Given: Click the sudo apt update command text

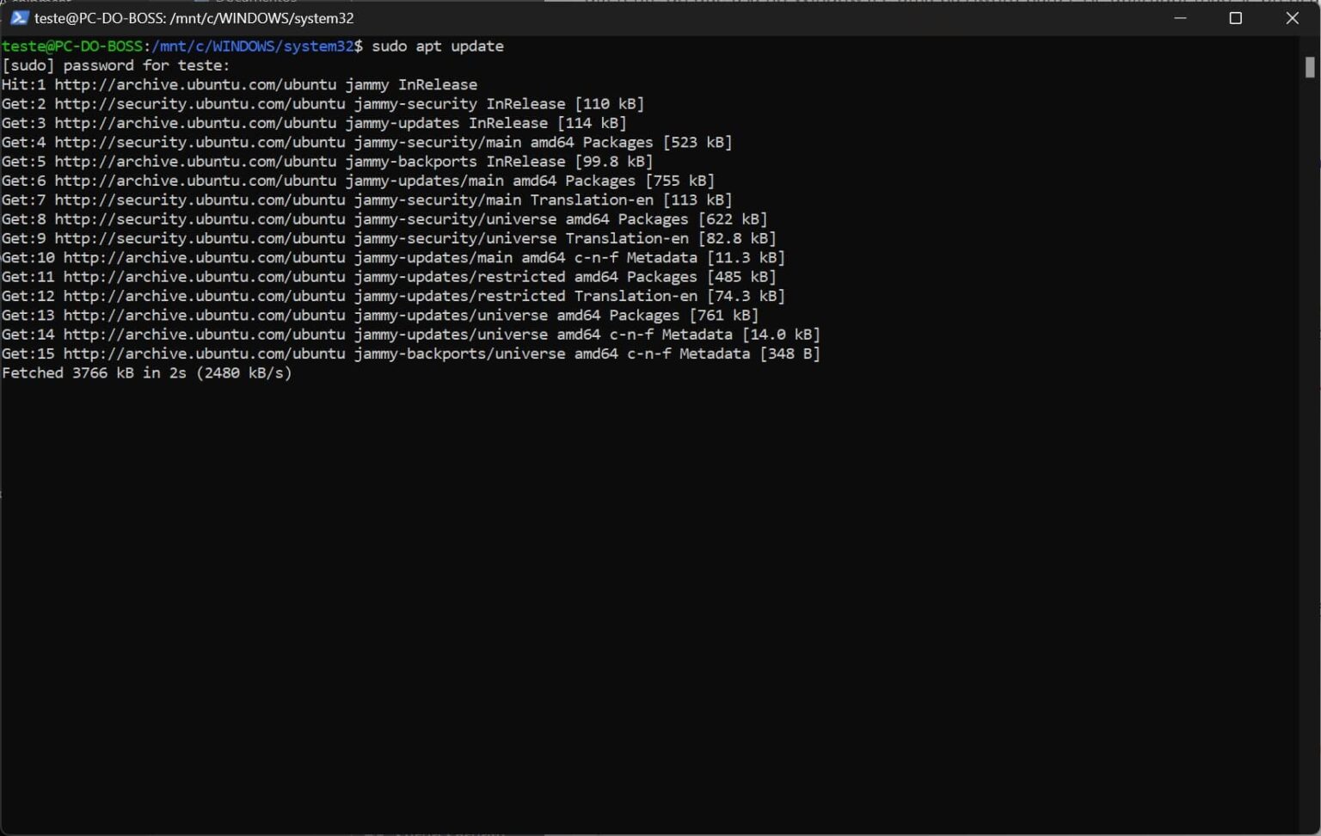Looking at the screenshot, I should 439,46.
